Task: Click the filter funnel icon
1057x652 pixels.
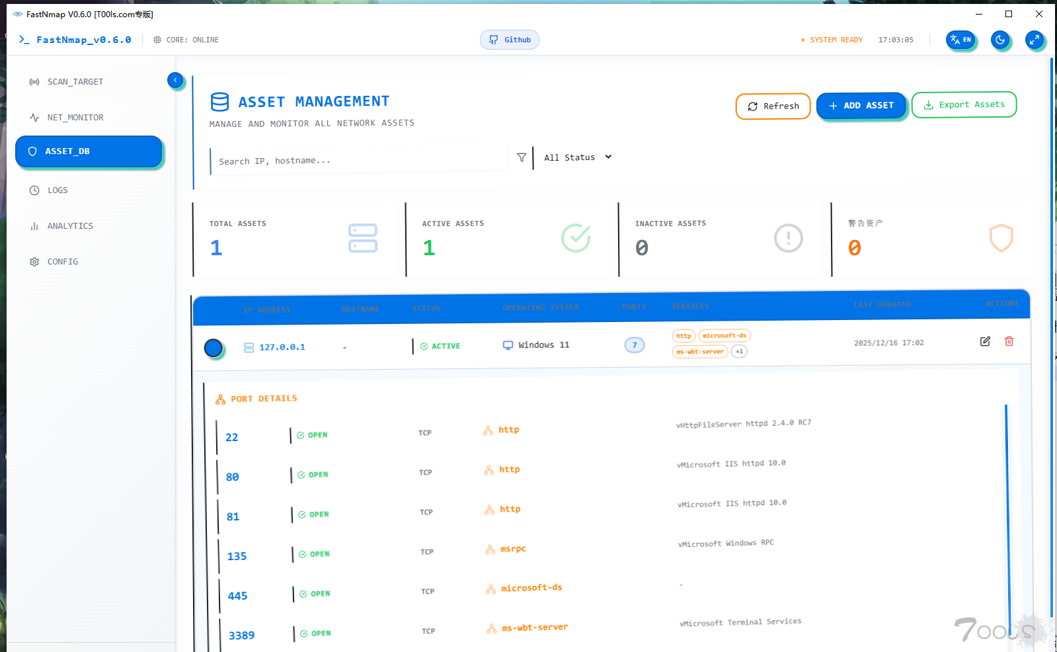Action: (522, 157)
